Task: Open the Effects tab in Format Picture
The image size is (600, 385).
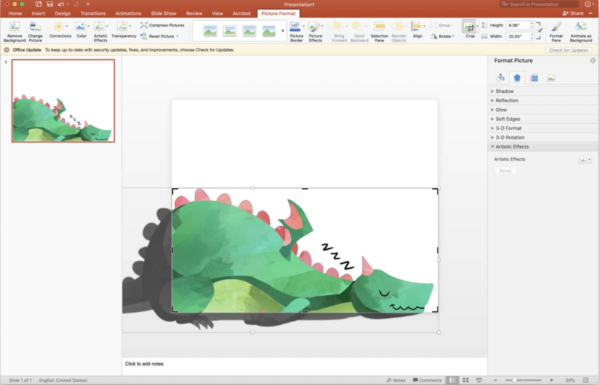Action: [517, 78]
